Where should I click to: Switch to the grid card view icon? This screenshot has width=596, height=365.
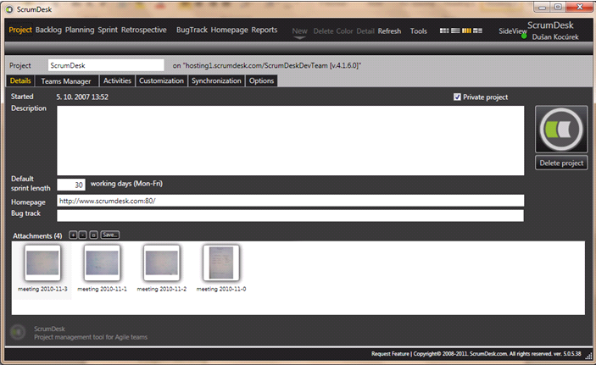[444, 30]
